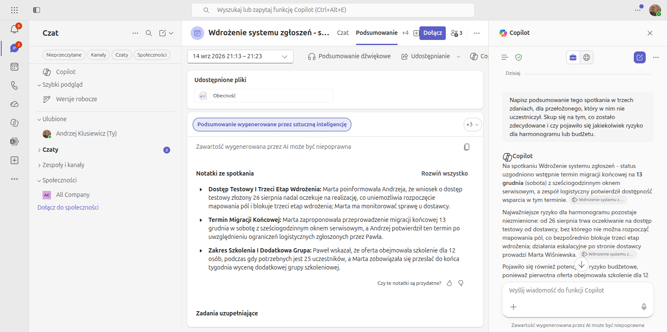Click Rozwiń wszystko to expand notes
Image resolution: width=667 pixels, height=332 pixels.
(445, 173)
